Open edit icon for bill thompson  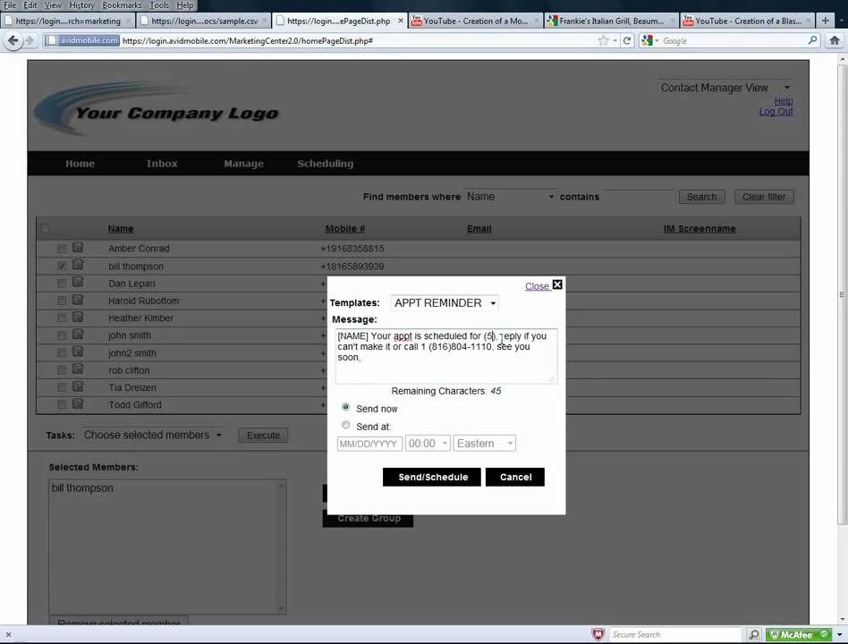point(78,265)
